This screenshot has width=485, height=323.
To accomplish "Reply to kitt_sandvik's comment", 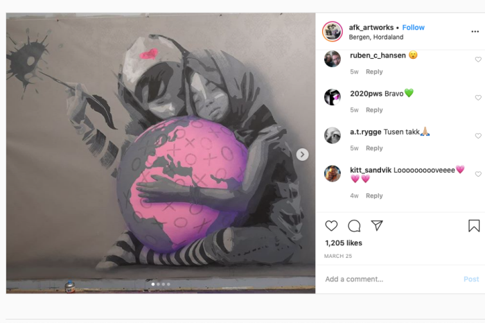I will (x=374, y=196).
